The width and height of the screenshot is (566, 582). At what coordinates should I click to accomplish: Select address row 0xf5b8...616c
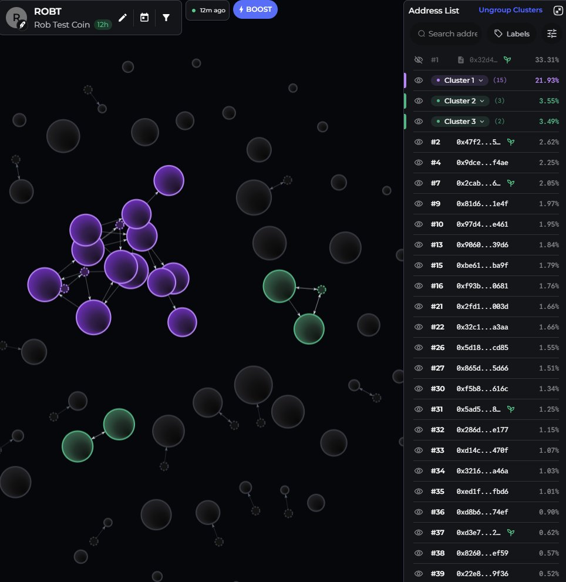486,389
